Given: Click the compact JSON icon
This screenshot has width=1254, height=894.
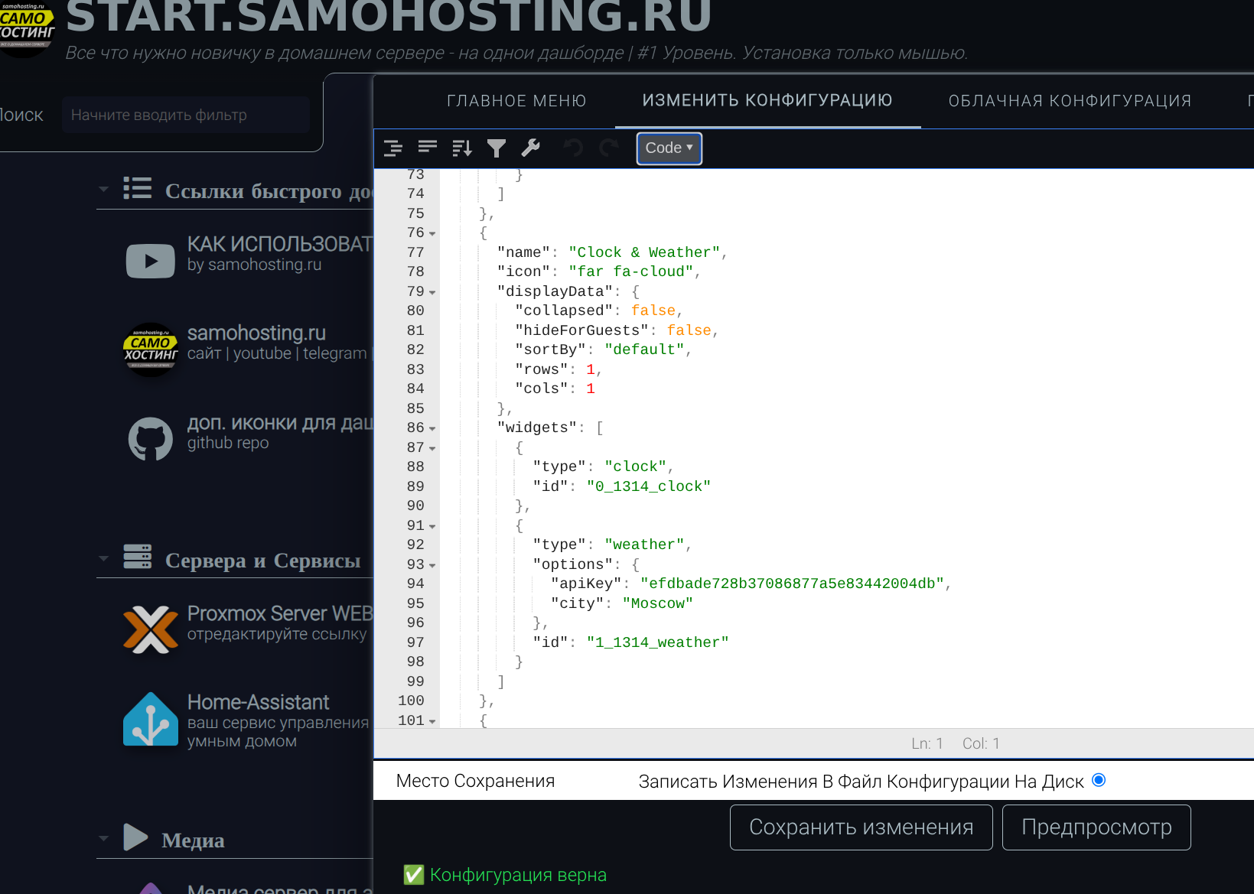Looking at the screenshot, I should pyautogui.click(x=428, y=148).
